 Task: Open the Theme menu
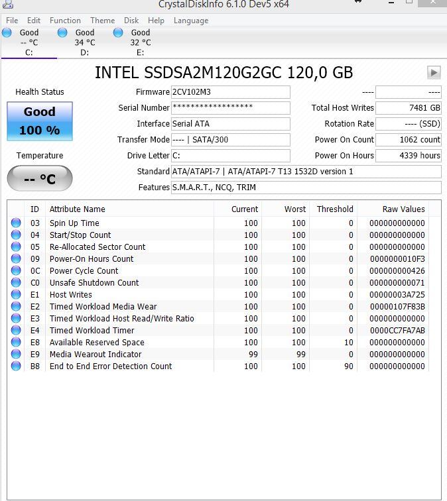[x=102, y=21]
